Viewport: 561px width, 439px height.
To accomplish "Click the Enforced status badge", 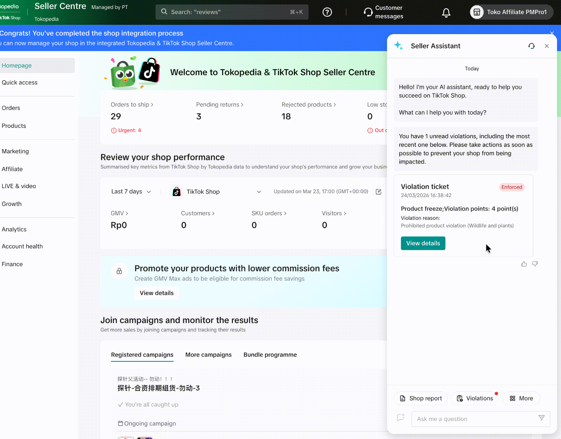I will click(x=512, y=187).
